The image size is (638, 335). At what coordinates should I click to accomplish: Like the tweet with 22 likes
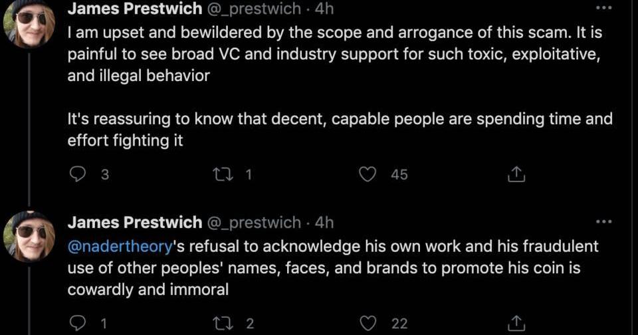[x=368, y=323]
